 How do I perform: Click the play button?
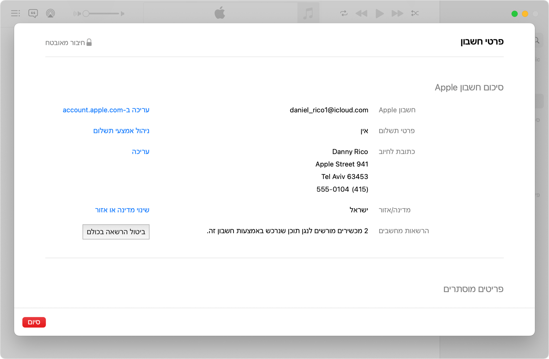(379, 13)
